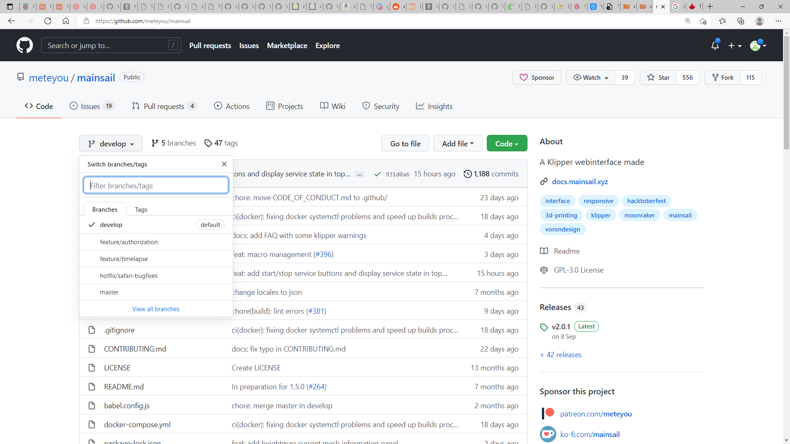
Task: Open patreon.com/meteyou sponsor link
Action: pos(596,414)
